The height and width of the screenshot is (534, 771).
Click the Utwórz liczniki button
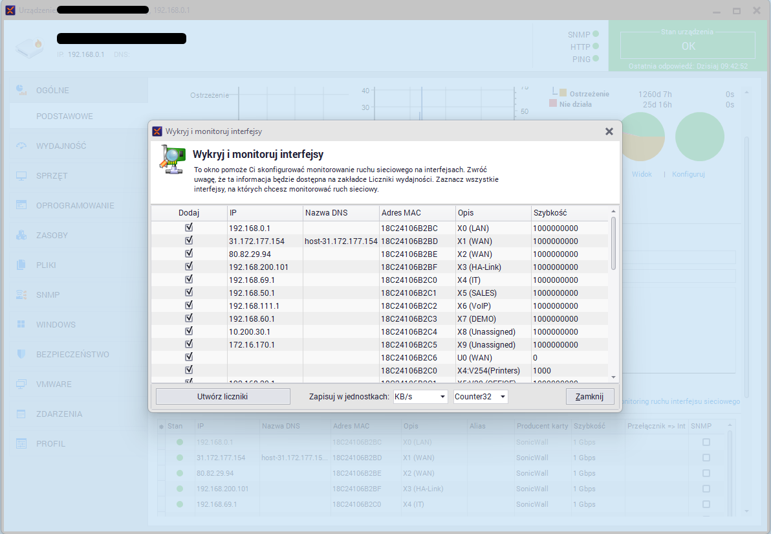(x=222, y=397)
